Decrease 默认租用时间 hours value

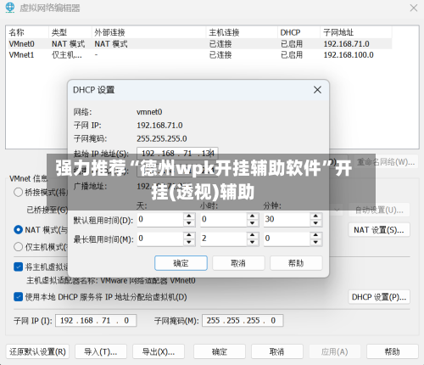[253, 223]
